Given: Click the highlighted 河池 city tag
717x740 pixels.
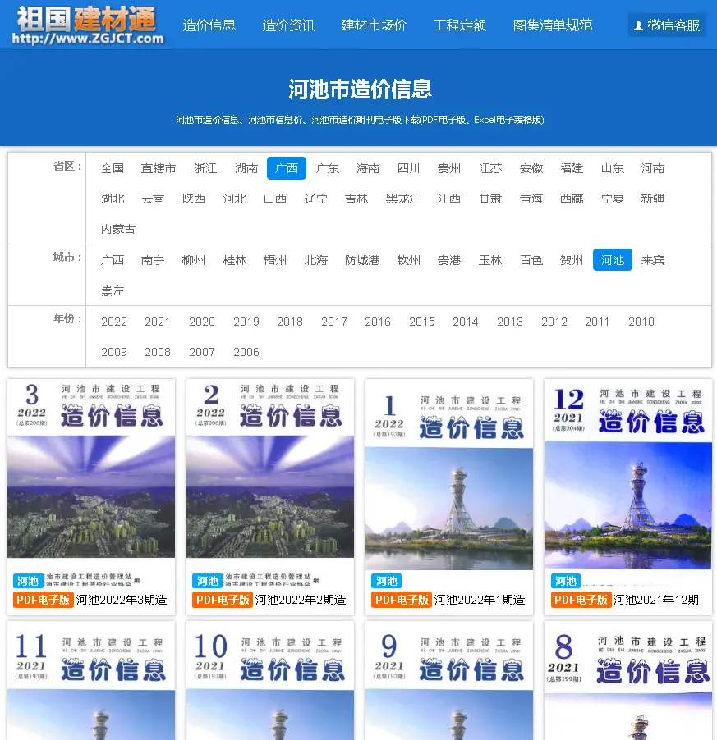Looking at the screenshot, I should 613,259.
